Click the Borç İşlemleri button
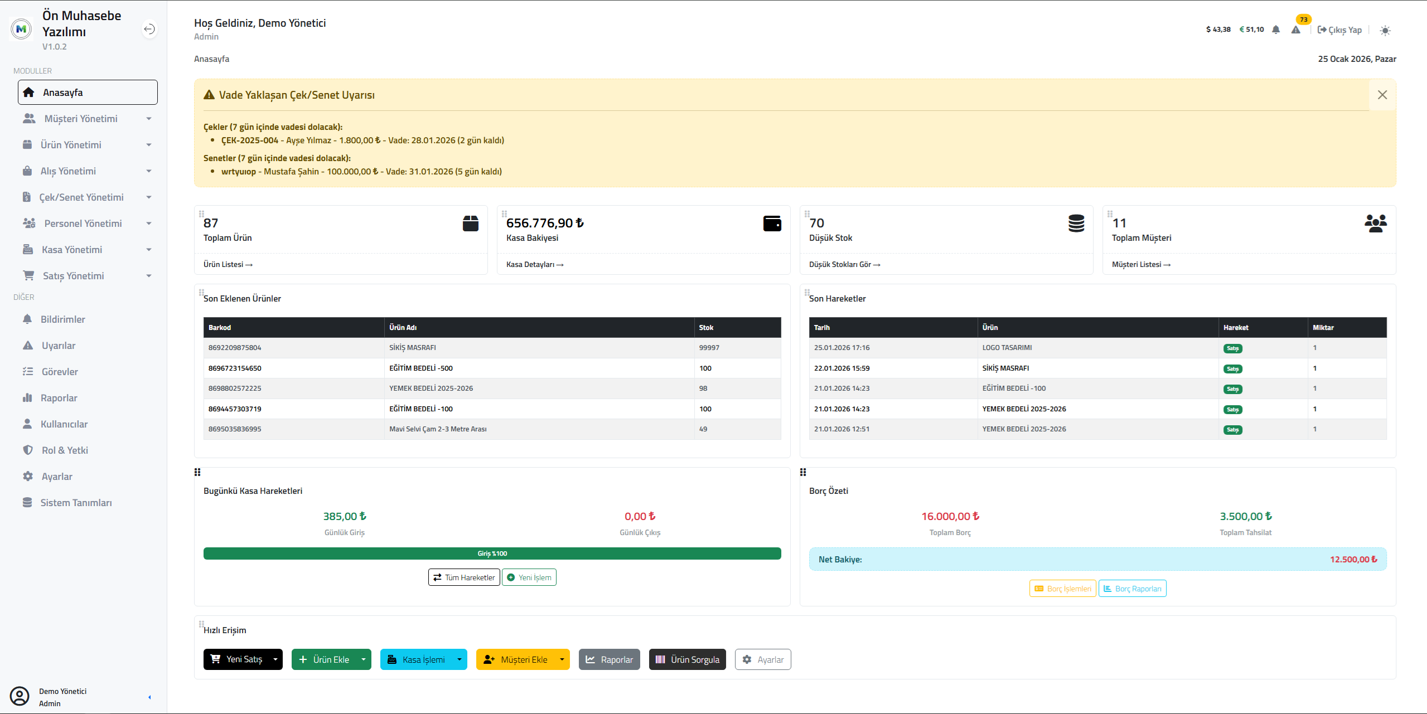This screenshot has height=714, width=1427. click(1063, 589)
